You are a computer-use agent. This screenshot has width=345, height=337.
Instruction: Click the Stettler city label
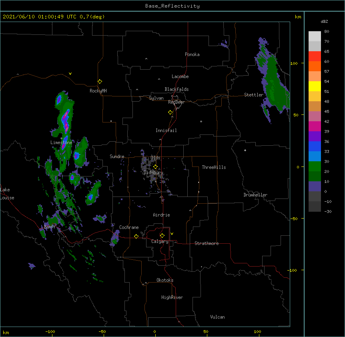point(254,95)
